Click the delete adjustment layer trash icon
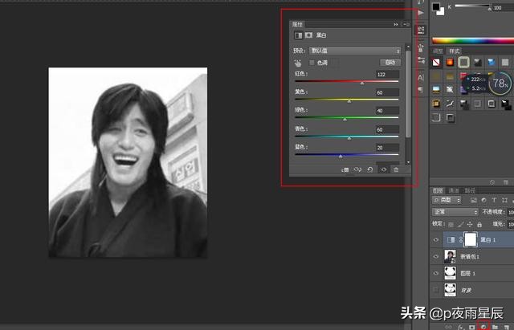Image resolution: width=514 pixels, height=330 pixels. pos(396,169)
